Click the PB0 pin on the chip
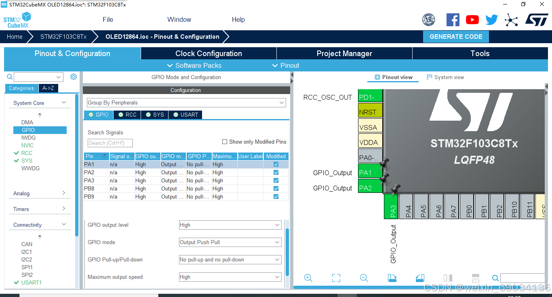Screen dimensions: 552x297 pos(467,207)
